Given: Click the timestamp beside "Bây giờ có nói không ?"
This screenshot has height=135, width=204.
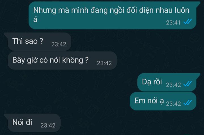Looking at the screenshot, I should (104, 63).
